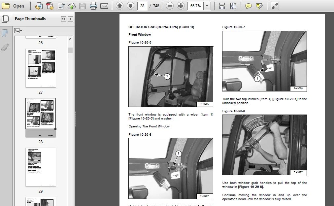This screenshot has height=206, width=334.
Task: Select the page 29 thumbnail
Action: tap(41, 167)
